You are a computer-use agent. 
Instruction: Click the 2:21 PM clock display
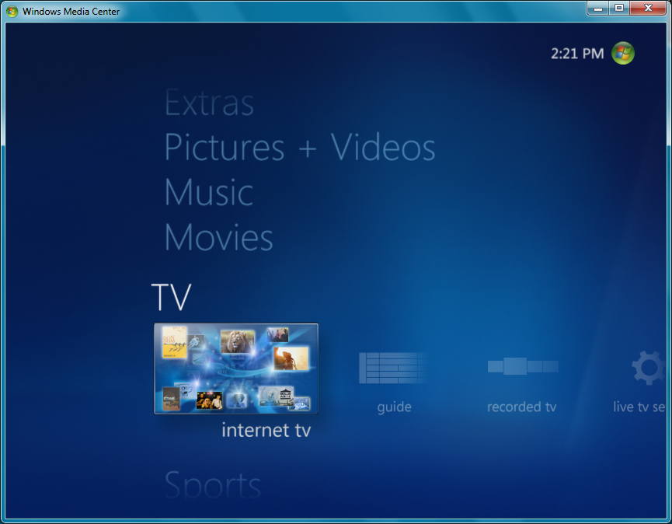click(580, 53)
